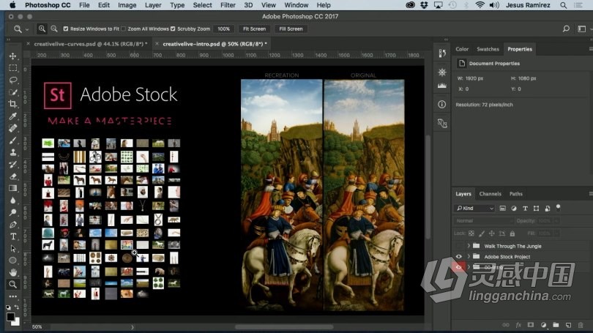Set the foreground color swatch
Image resolution: width=593 pixels, height=333 pixels.
(x=10, y=317)
